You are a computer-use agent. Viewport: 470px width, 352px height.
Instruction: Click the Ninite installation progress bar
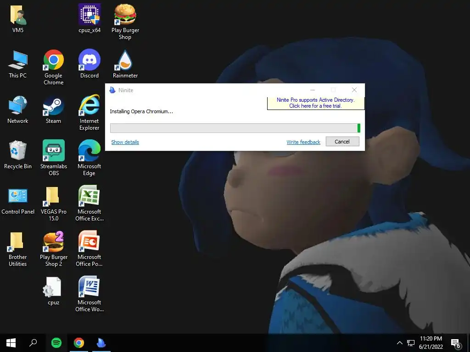point(235,128)
